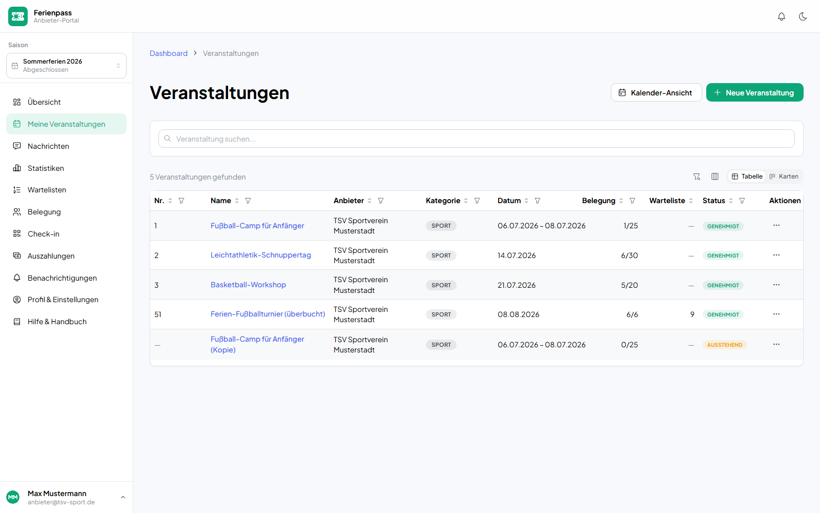This screenshot has width=820, height=513.
Task: Open the Saison Sommerferien 2026 selector
Action: (x=66, y=66)
